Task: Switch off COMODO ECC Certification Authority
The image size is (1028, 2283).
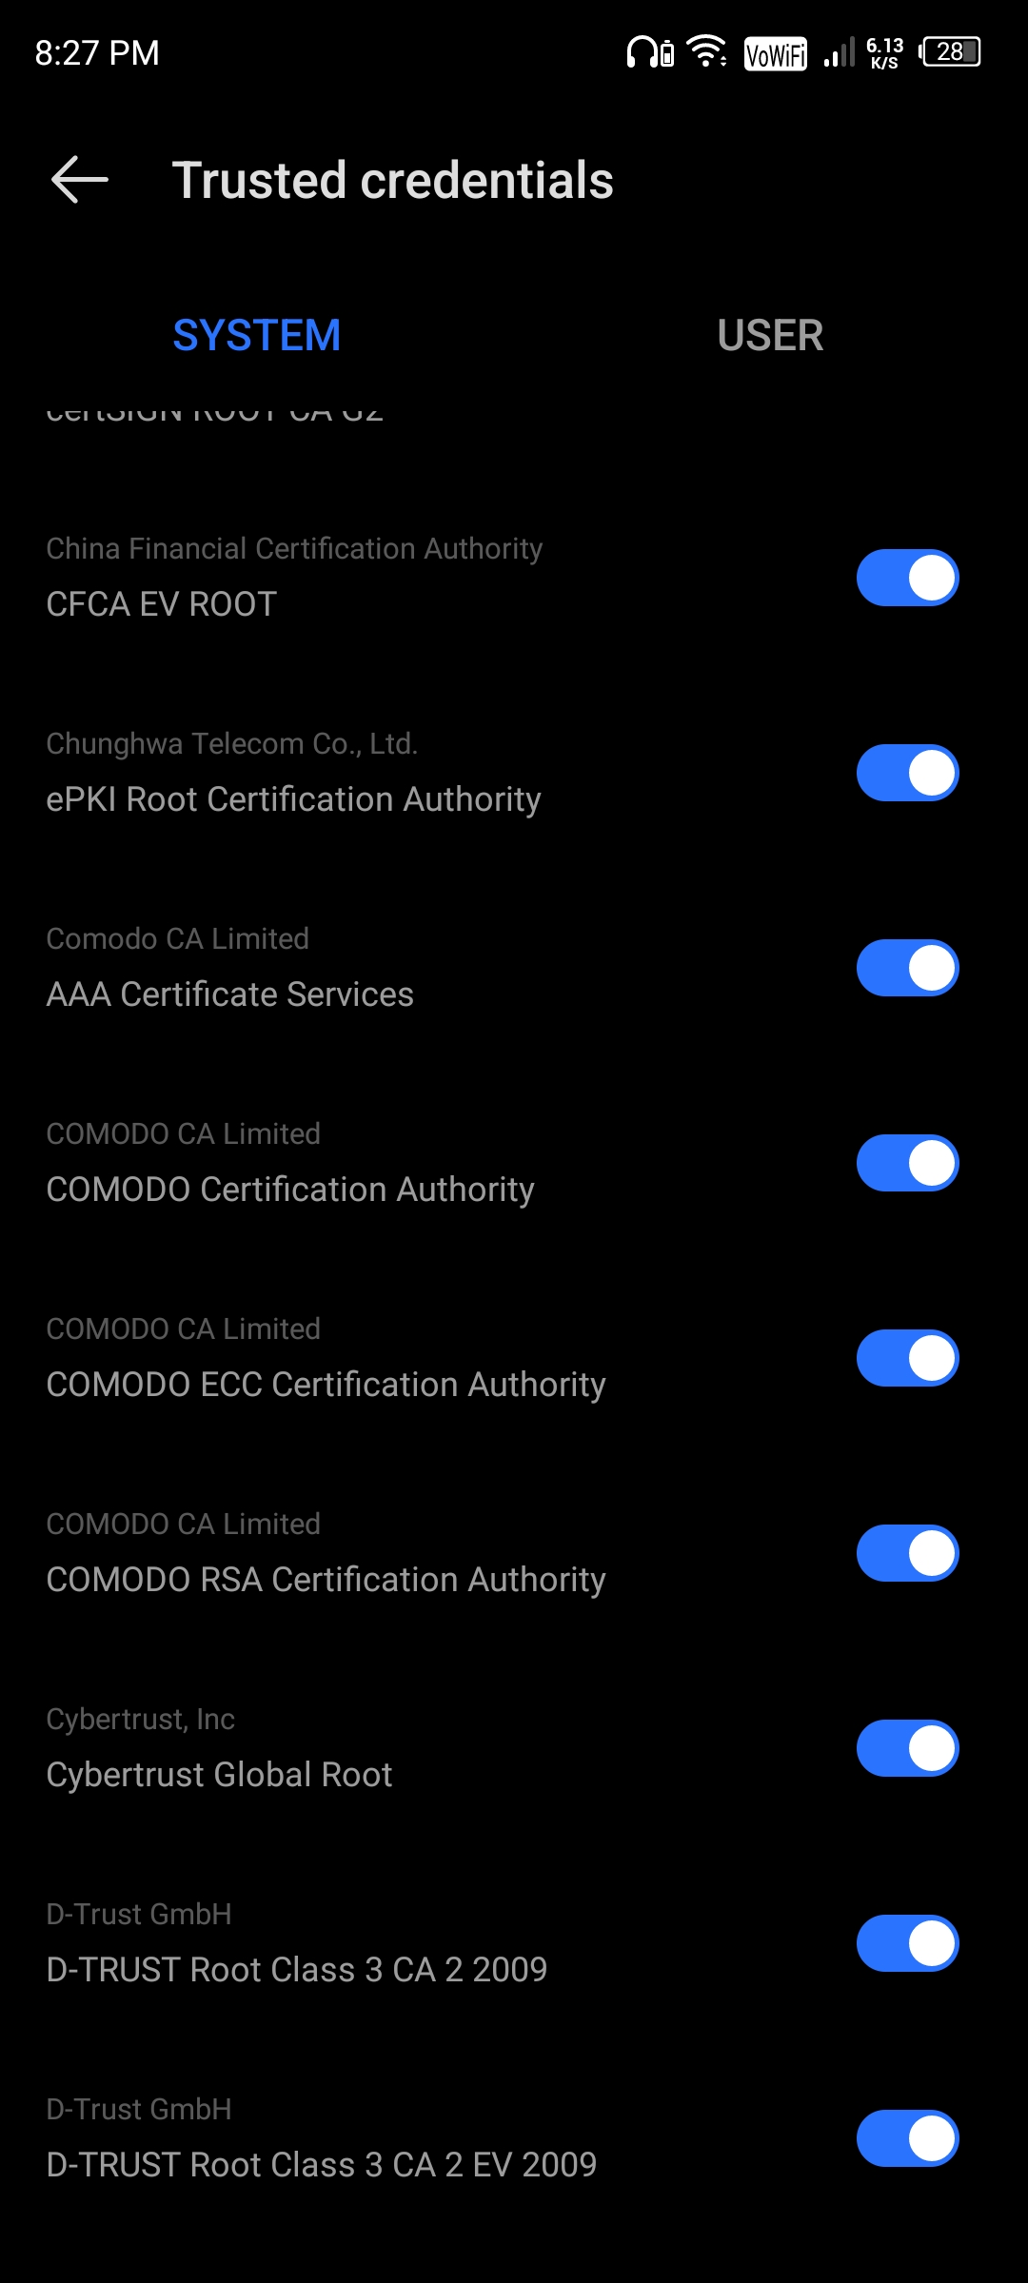Action: point(907,1358)
